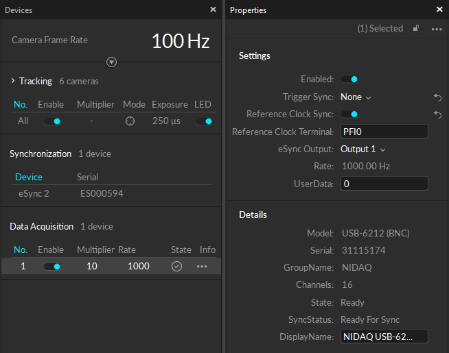The height and width of the screenshot is (353, 449).
Task: Toggle LED switch for all cameras
Action: tap(203, 121)
